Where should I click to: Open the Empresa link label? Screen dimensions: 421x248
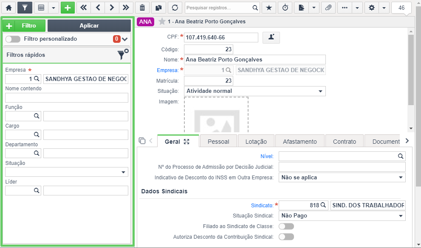pyautogui.click(x=167, y=70)
